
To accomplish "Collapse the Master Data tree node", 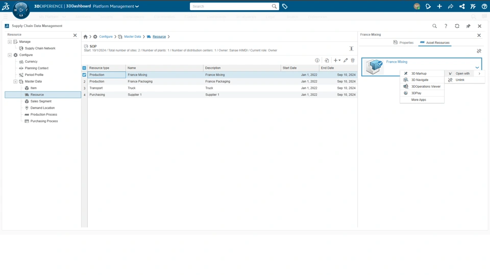I will coord(15,81).
